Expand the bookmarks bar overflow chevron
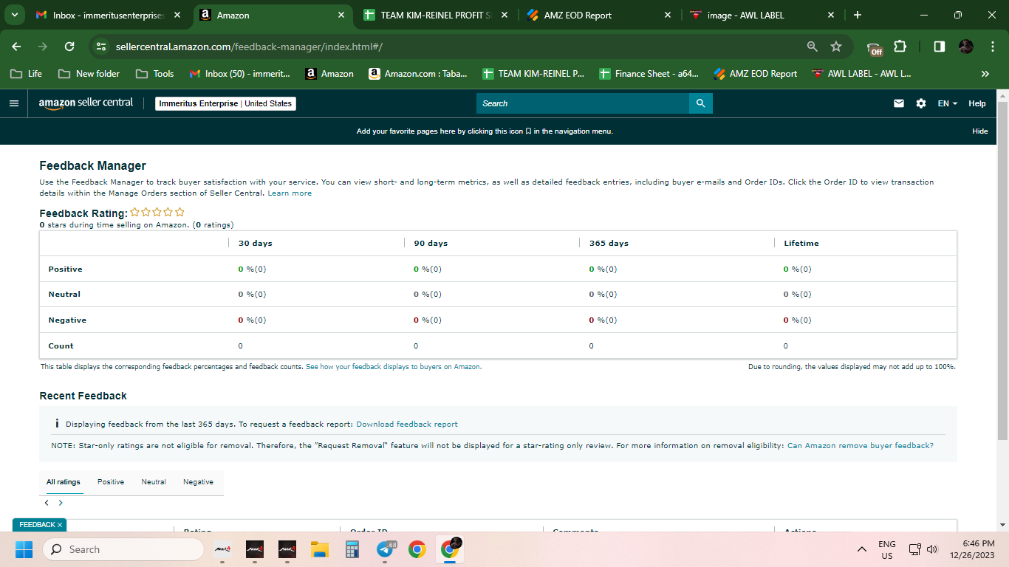 [985, 74]
